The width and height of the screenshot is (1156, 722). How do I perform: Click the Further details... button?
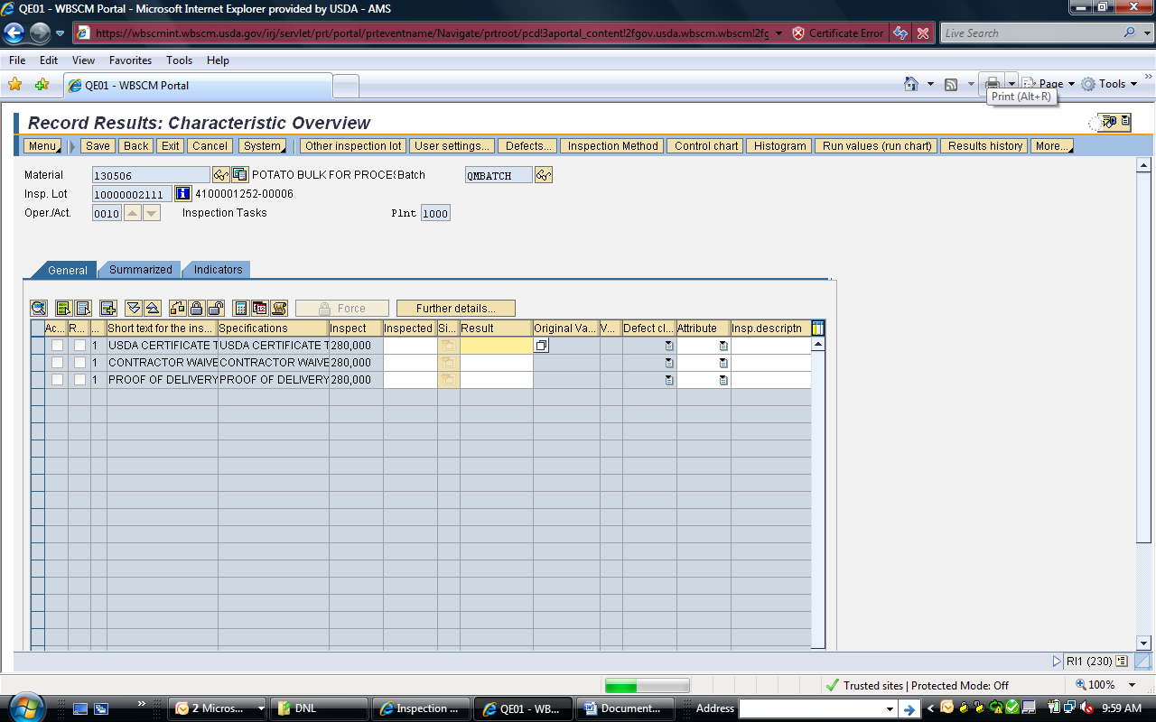(x=456, y=309)
